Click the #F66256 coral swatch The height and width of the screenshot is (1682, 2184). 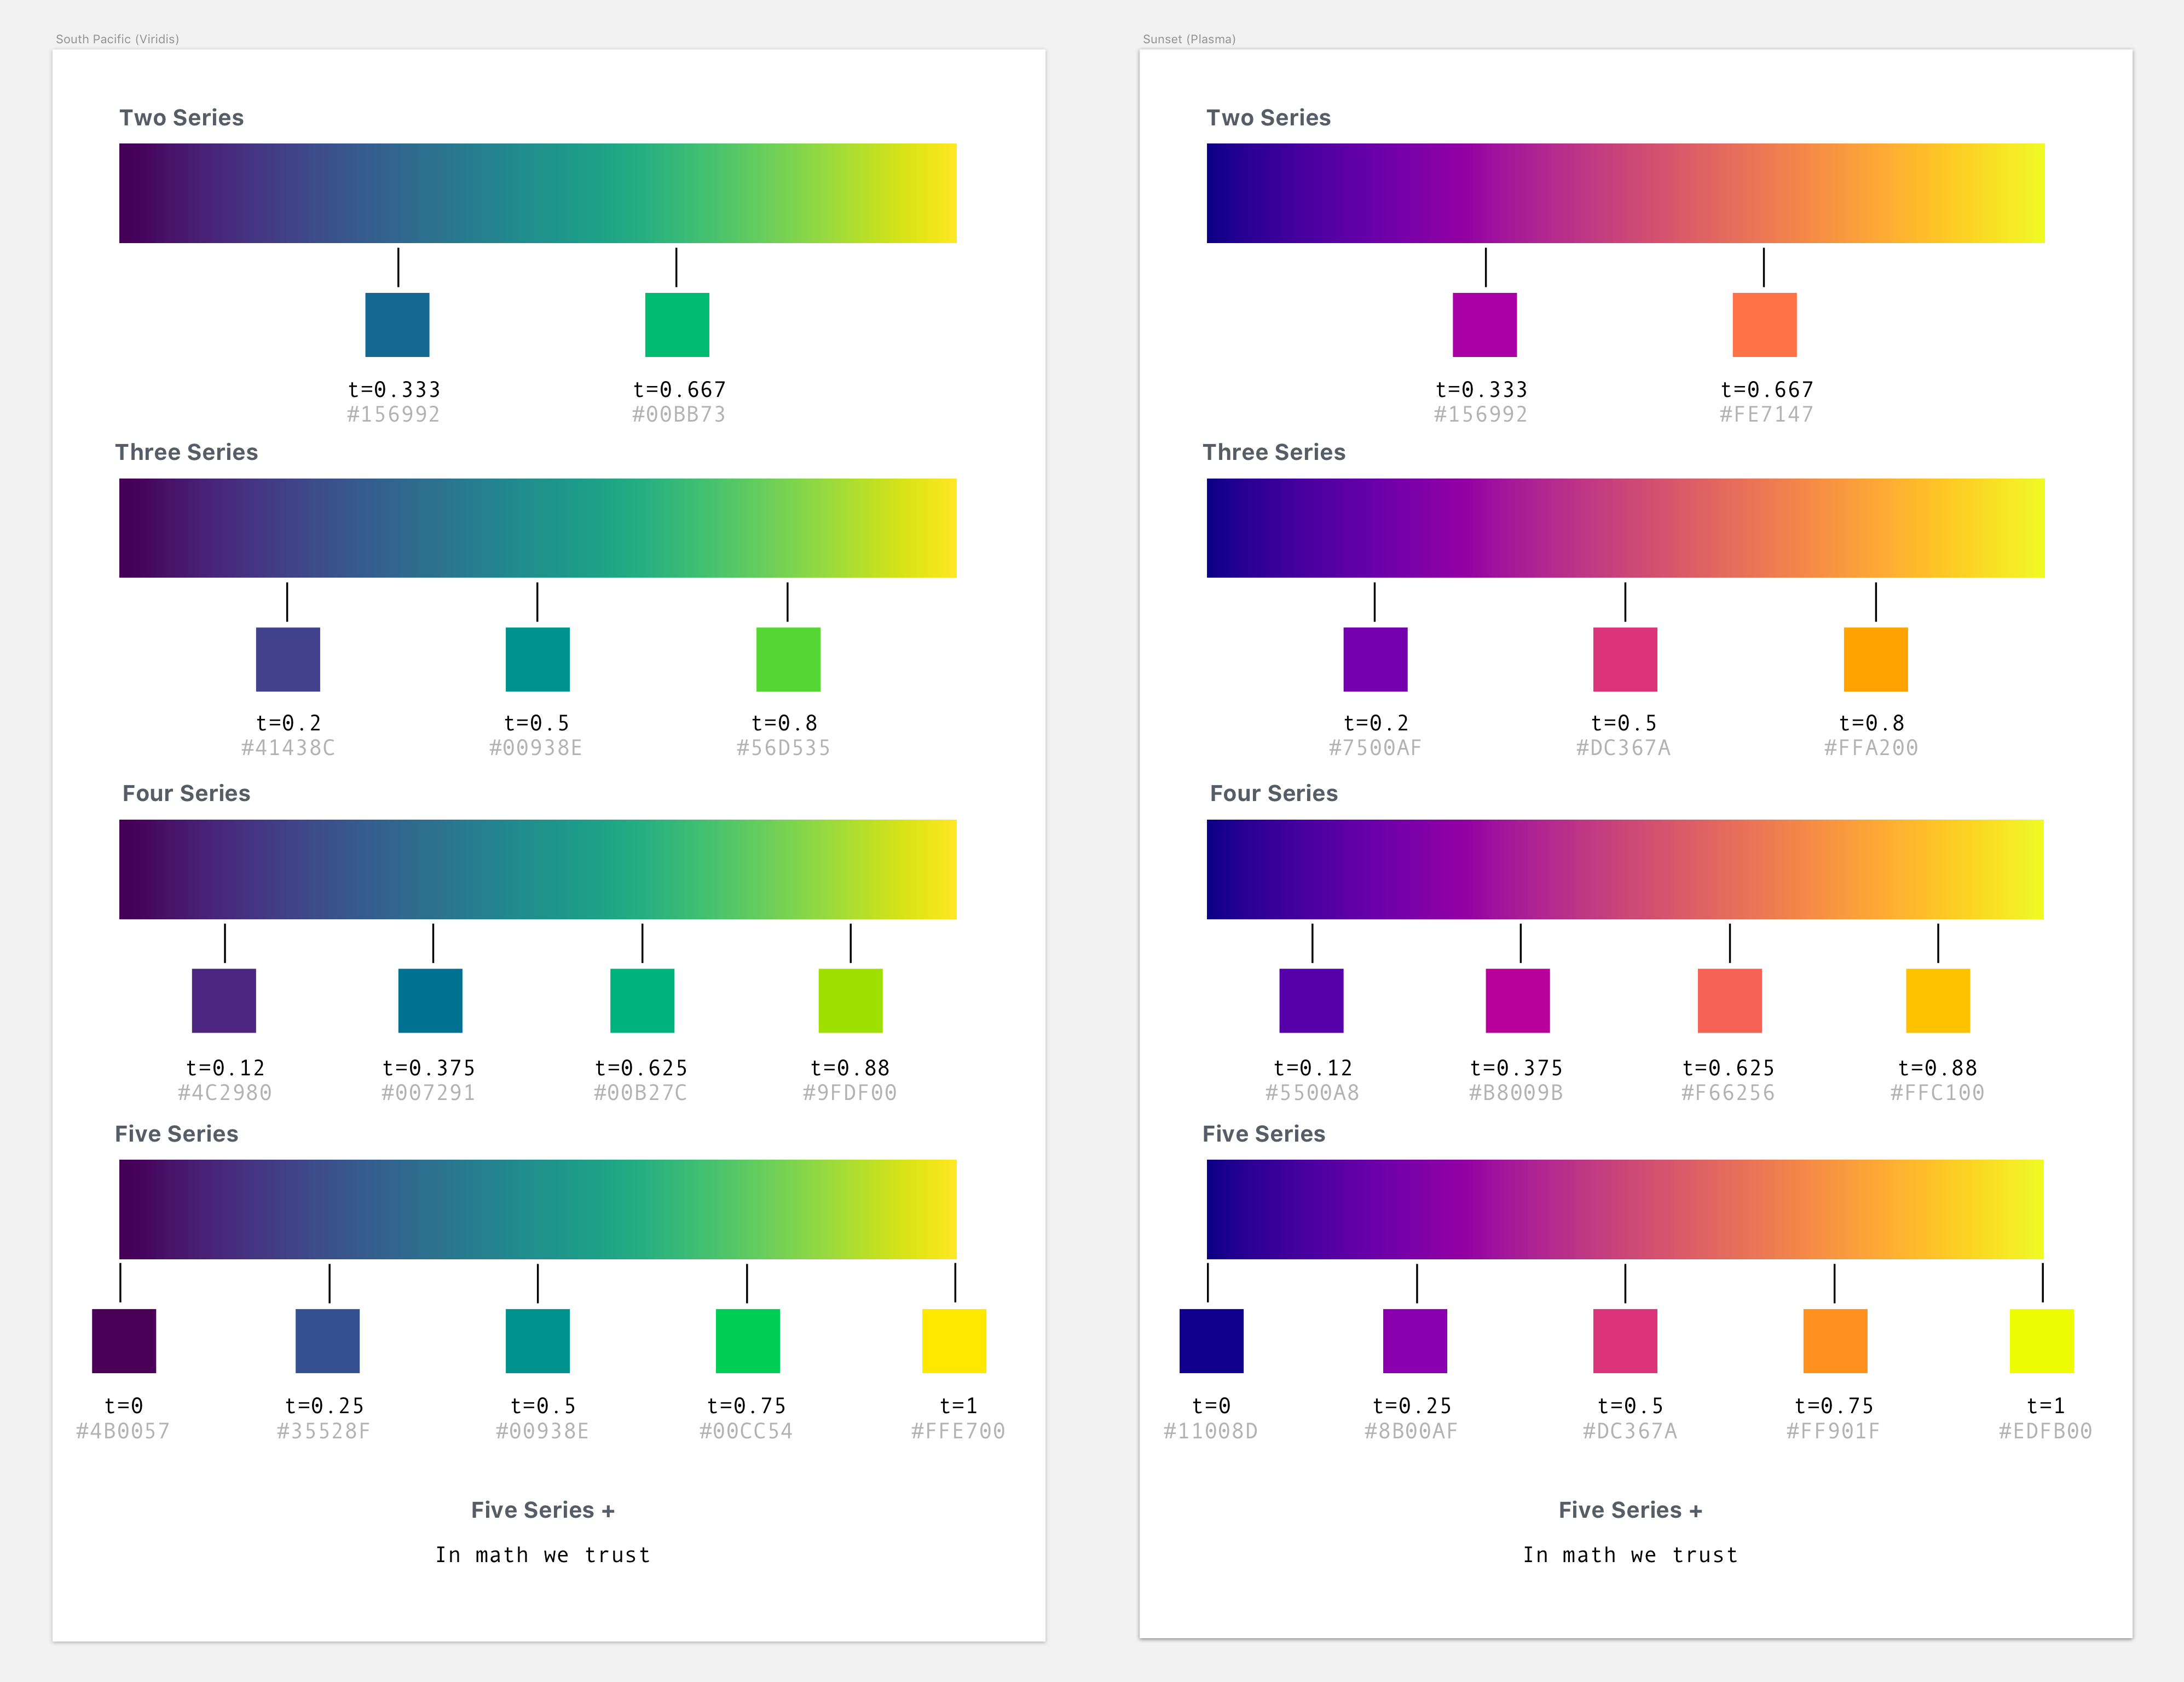pyautogui.click(x=1730, y=1000)
